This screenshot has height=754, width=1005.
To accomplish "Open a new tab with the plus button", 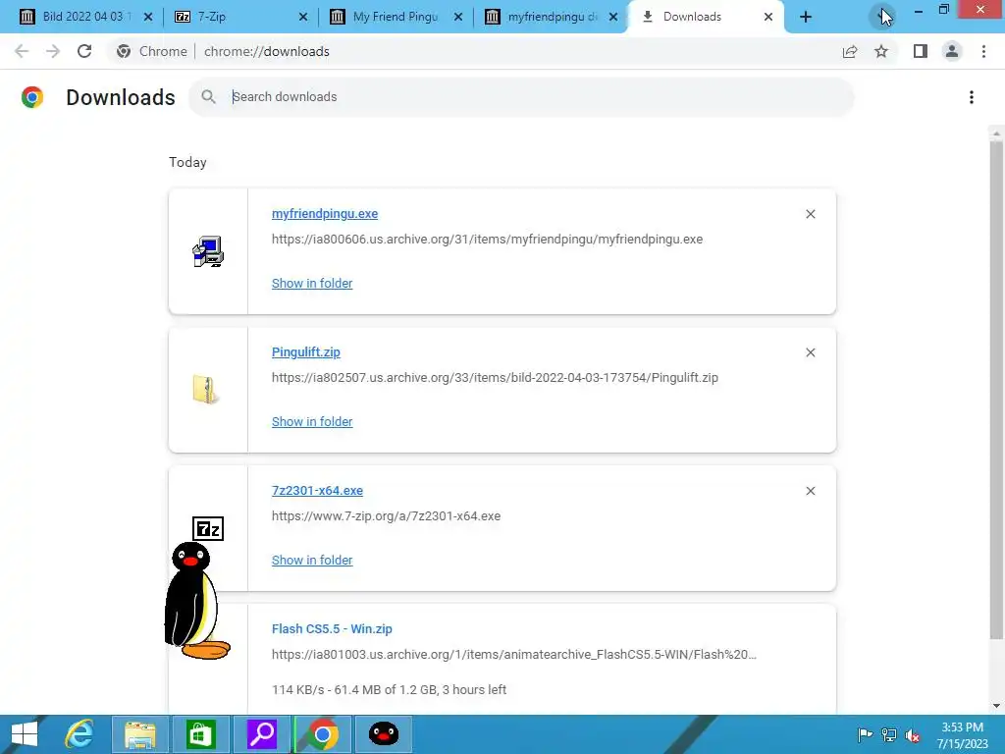I will coord(806,18).
